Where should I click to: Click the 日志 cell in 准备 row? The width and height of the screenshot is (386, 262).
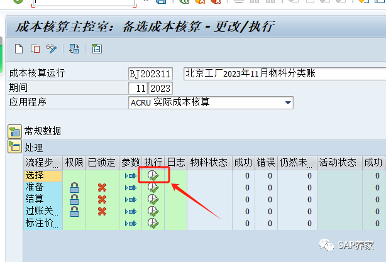(x=176, y=188)
